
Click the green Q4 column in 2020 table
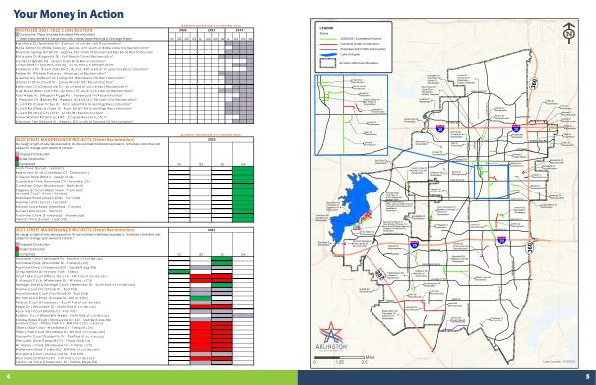click(x=243, y=194)
